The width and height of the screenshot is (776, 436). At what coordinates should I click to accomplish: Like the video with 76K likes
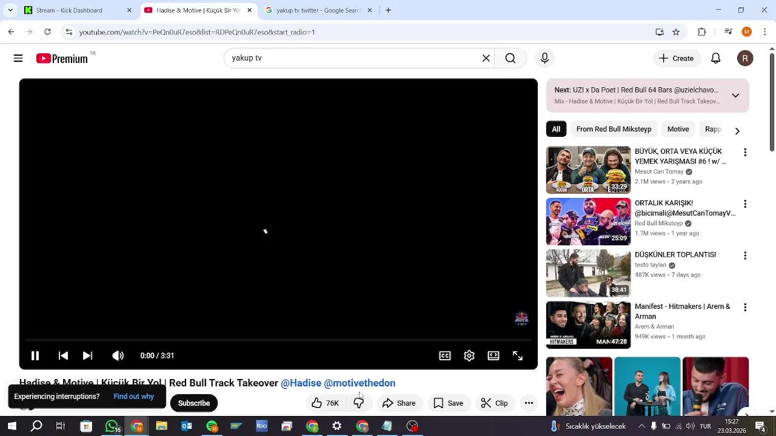pyautogui.click(x=325, y=403)
